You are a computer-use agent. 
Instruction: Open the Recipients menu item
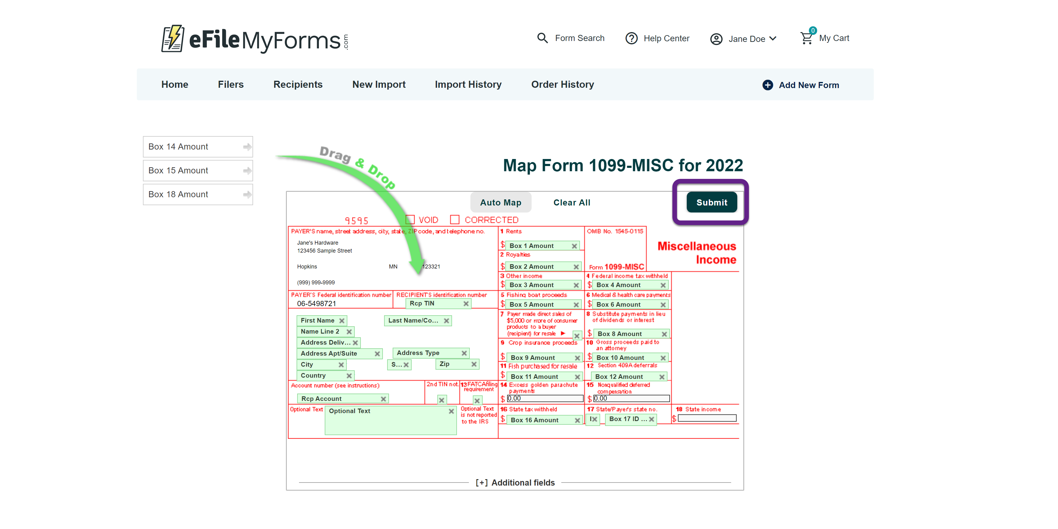click(298, 84)
